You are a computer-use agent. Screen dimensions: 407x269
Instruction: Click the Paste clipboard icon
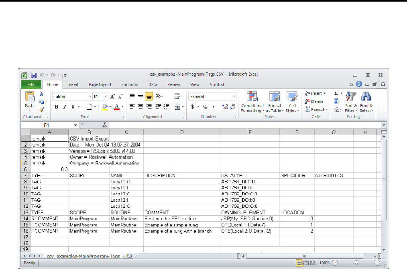pyautogui.click(x=30, y=97)
